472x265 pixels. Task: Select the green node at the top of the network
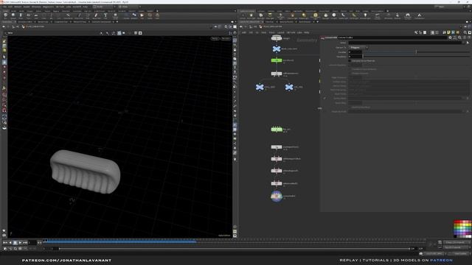[x=277, y=60]
